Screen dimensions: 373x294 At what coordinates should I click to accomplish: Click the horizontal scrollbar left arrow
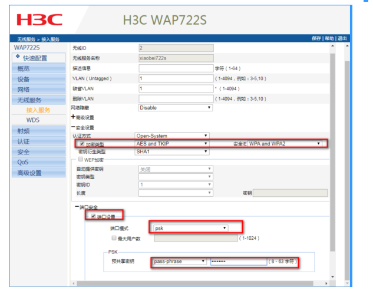click(74, 283)
